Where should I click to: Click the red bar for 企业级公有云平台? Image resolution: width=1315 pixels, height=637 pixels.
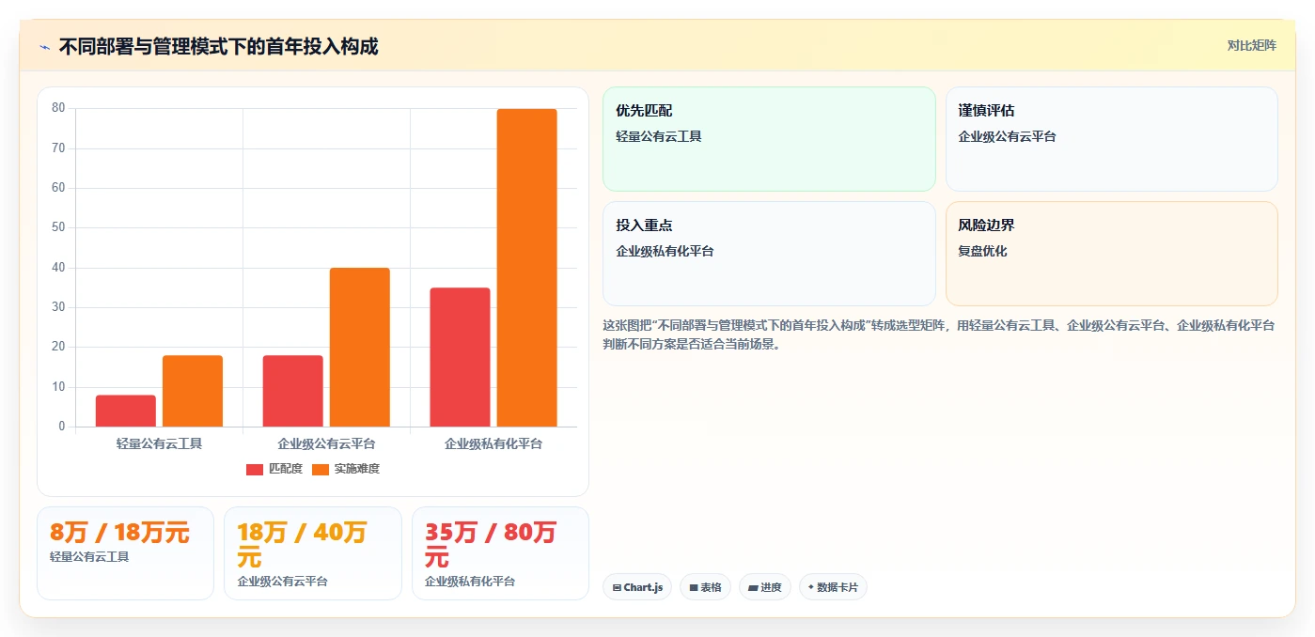coord(293,391)
